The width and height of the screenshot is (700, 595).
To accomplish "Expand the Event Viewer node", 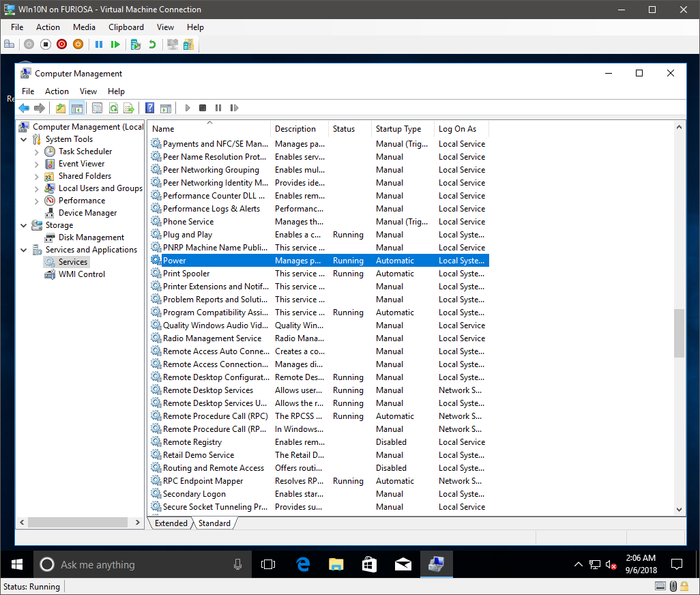I will pyautogui.click(x=37, y=164).
